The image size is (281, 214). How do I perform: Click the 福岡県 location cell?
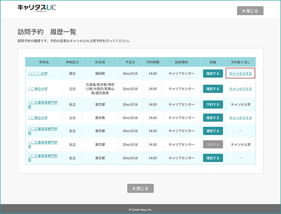[100, 74]
